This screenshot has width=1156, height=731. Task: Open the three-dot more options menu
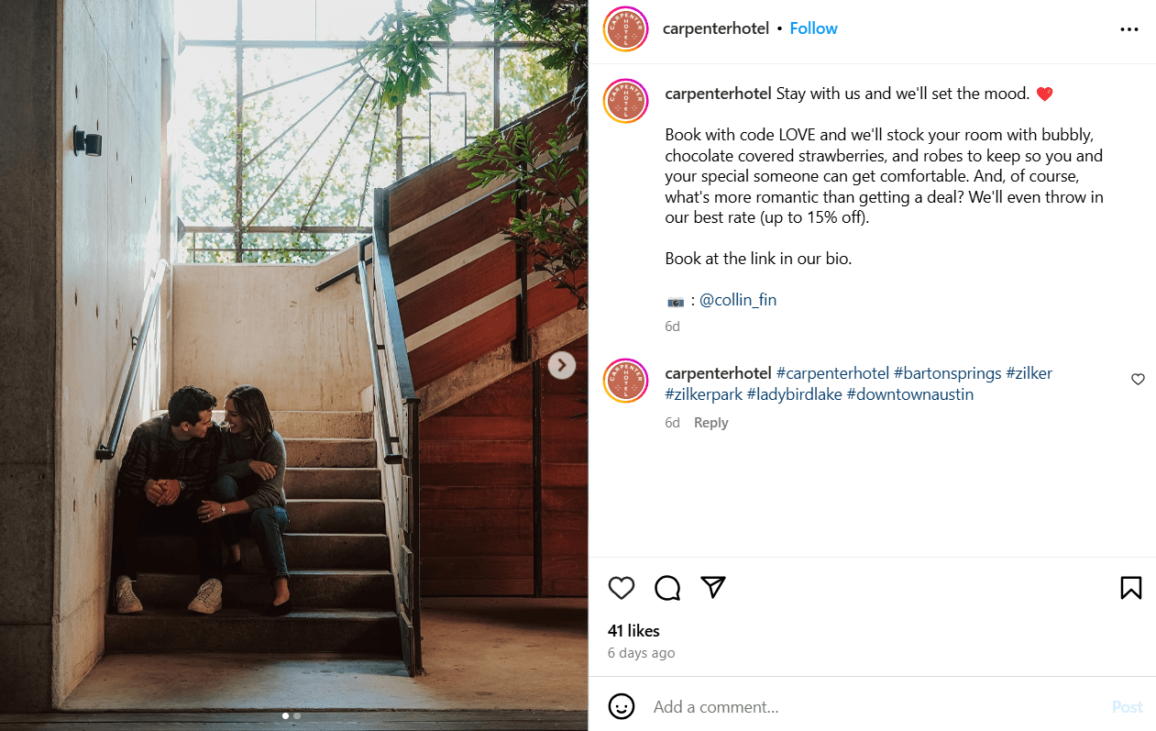point(1128,29)
